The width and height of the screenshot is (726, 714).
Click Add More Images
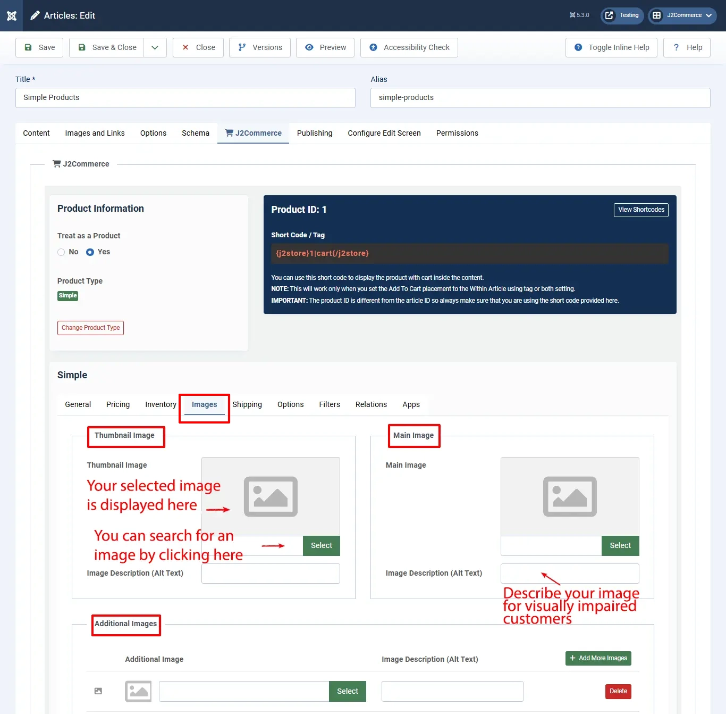click(598, 658)
